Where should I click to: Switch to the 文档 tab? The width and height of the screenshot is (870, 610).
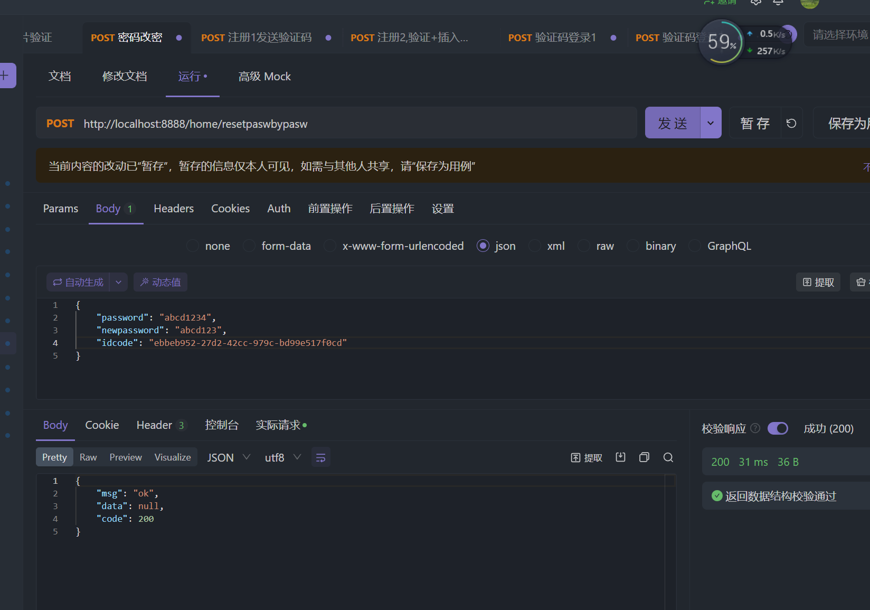(x=60, y=77)
